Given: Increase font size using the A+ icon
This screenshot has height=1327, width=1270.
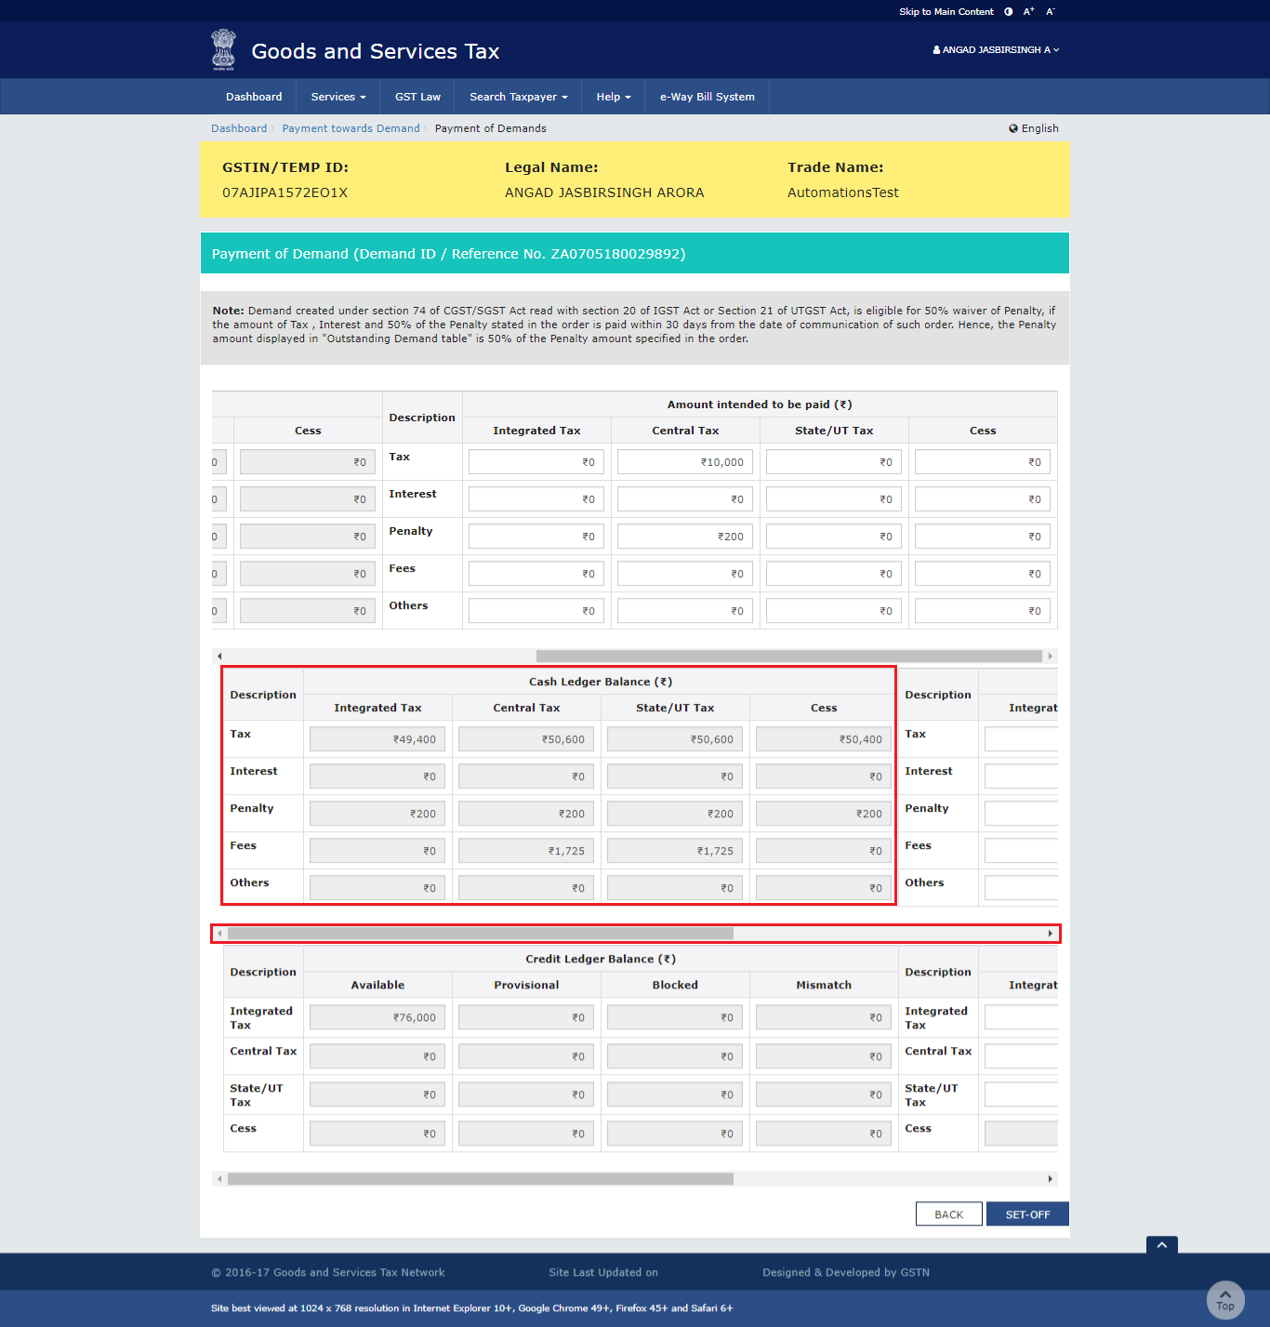Looking at the screenshot, I should (x=1028, y=11).
